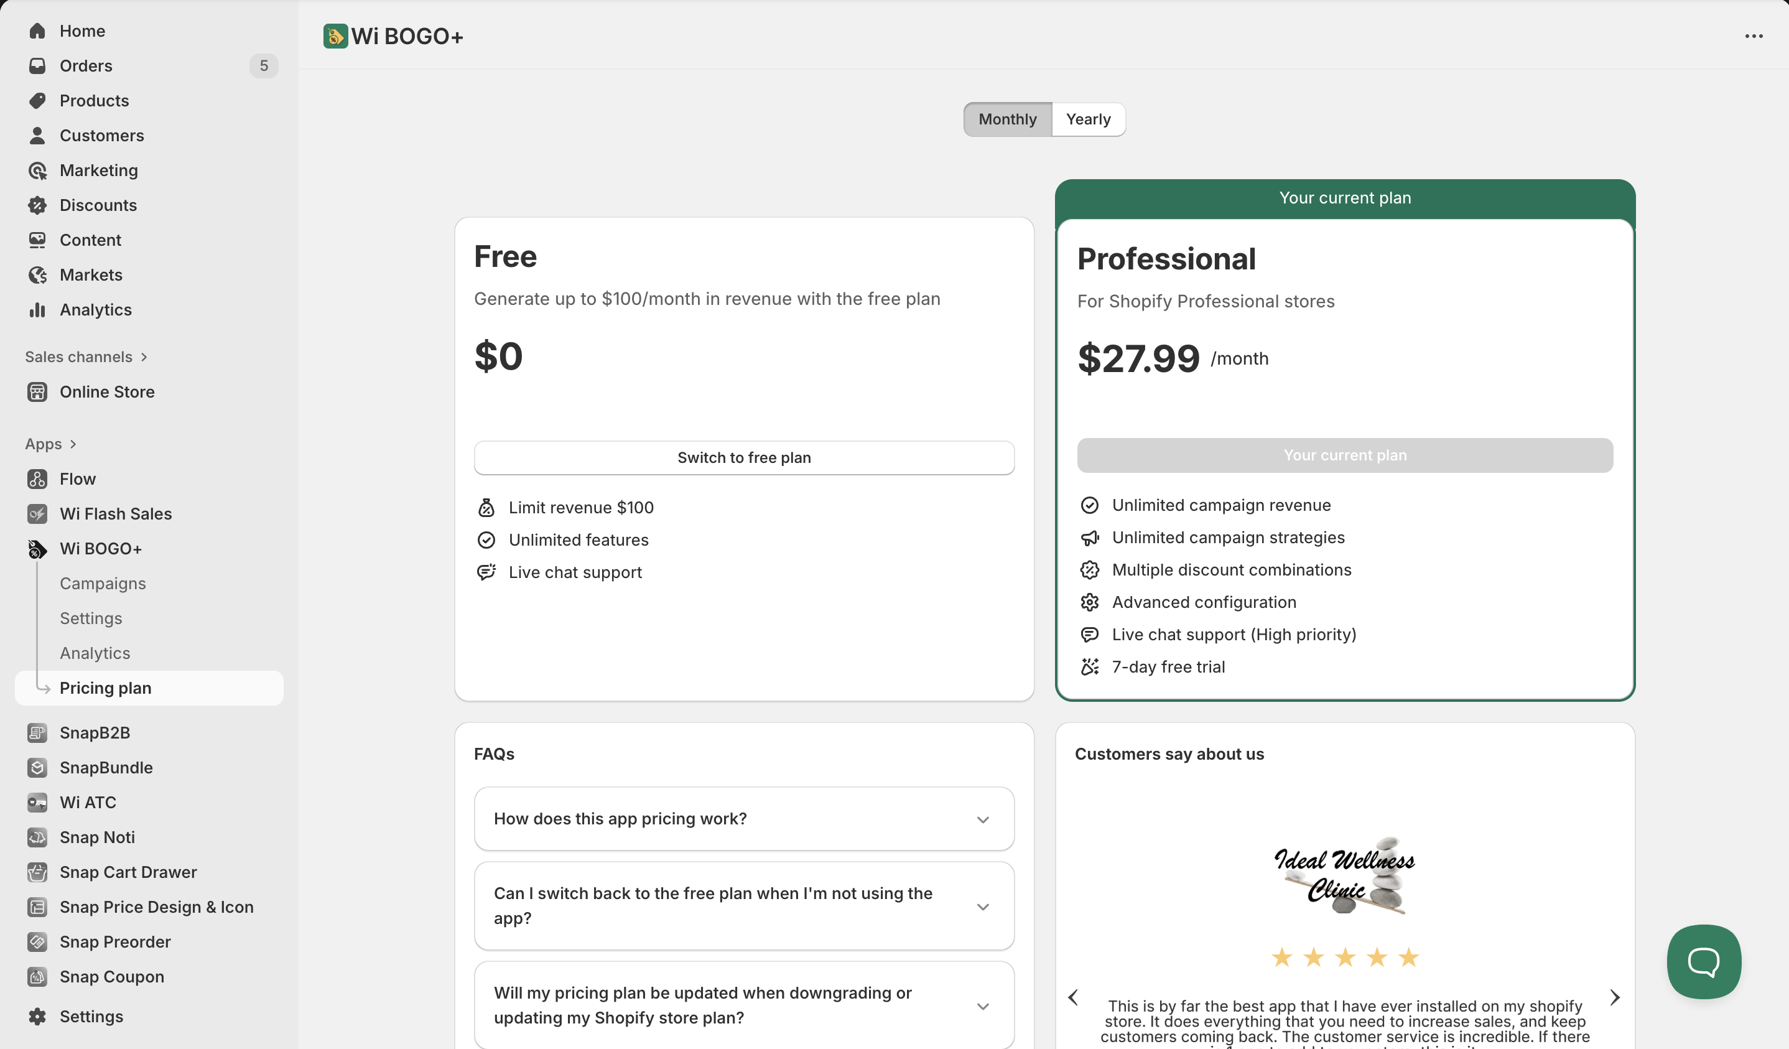Expand FAQ about downgrading Shopify store plan
The width and height of the screenshot is (1789, 1049).
[x=983, y=1005]
